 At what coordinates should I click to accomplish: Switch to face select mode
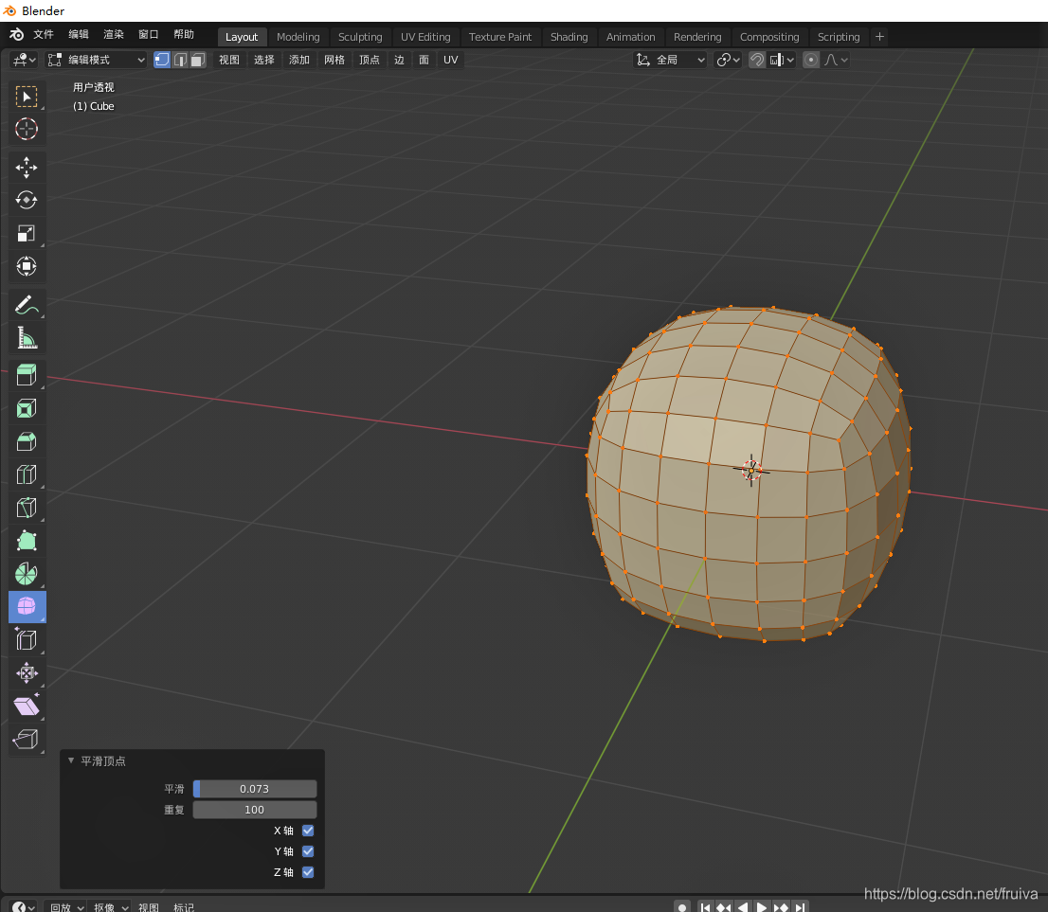click(x=198, y=60)
